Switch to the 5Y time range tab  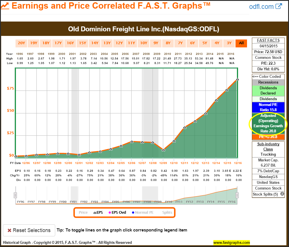[x=205, y=43]
